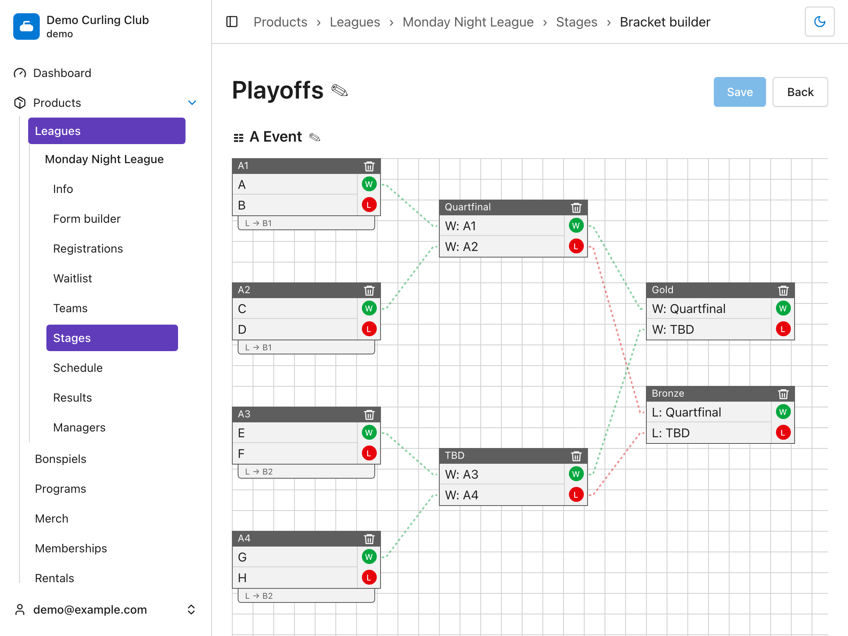
Task: Open Registrations in the sidebar
Action: (88, 248)
